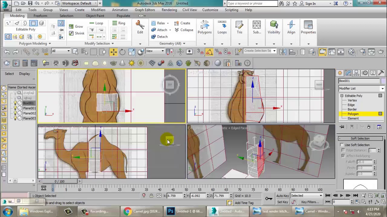
Task: Click the Set Key button
Action: click(282, 202)
